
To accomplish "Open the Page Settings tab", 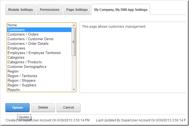I will point(77,10).
